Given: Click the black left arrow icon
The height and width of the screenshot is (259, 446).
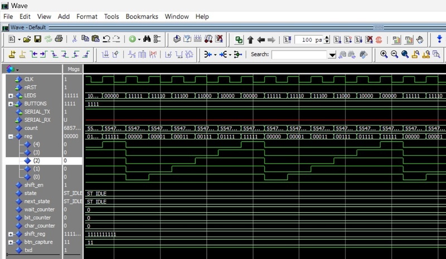Looking at the screenshot, I should coord(261,40).
